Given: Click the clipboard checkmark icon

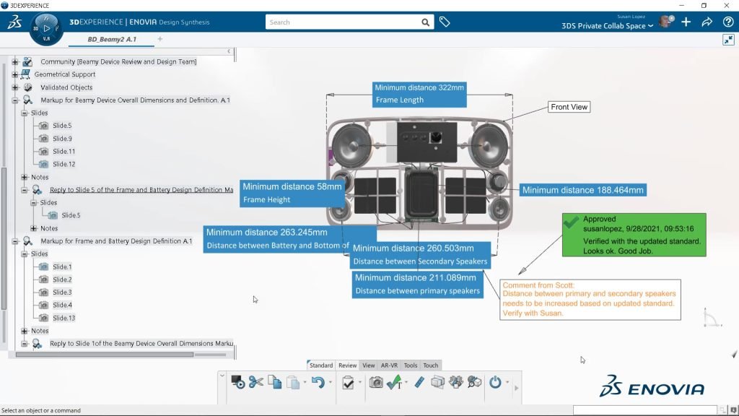Looking at the screenshot, I should tap(349, 383).
